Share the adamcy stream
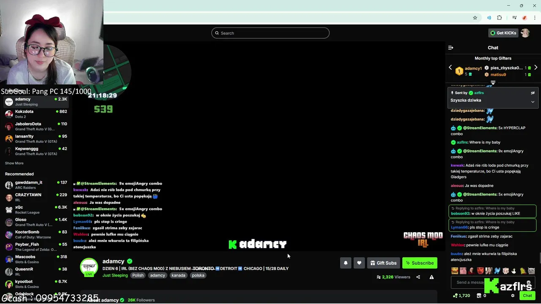541x304 pixels. pos(418,277)
